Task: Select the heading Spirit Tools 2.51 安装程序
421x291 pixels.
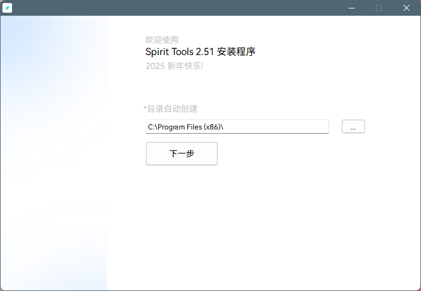Action: (x=201, y=51)
